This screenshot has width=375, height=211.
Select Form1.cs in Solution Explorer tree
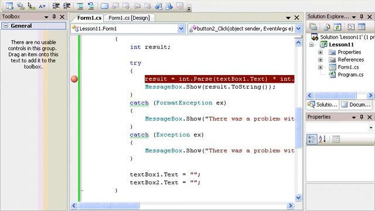(x=348, y=67)
